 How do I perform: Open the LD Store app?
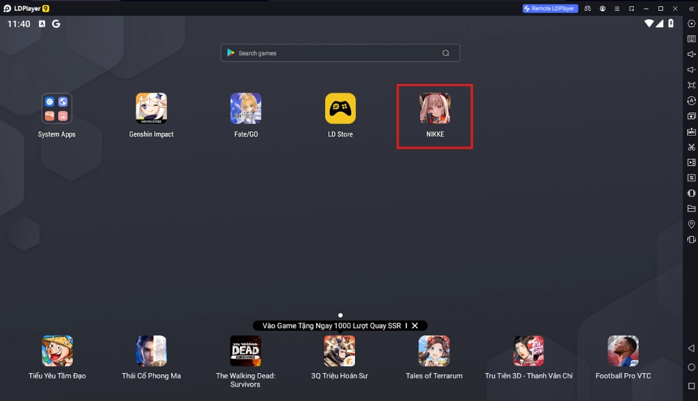[x=341, y=115]
